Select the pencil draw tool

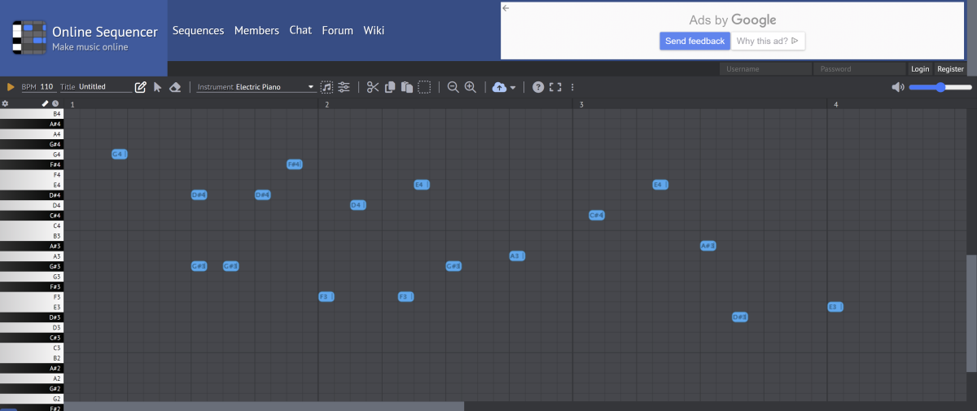pyautogui.click(x=140, y=87)
